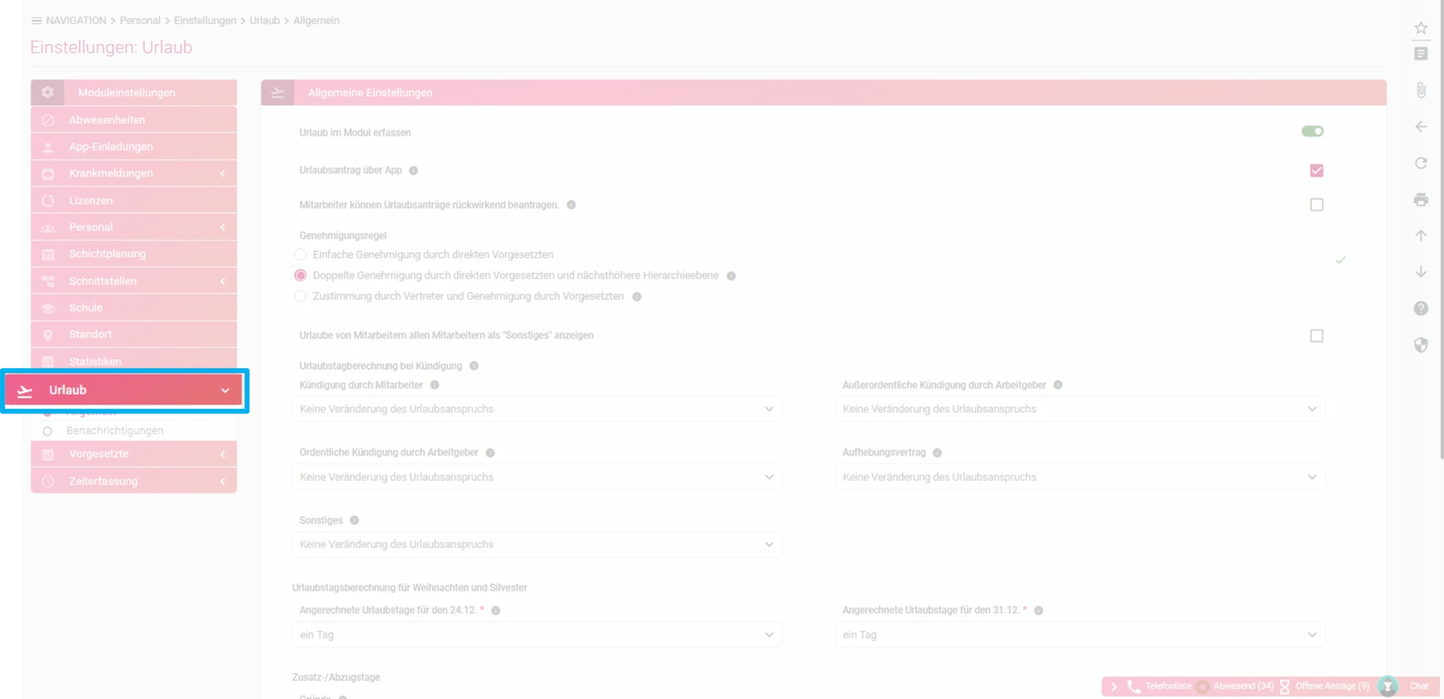Check the 'Sonstiges anzeigen' vacation visibility checkbox
The height and width of the screenshot is (699, 1444).
tap(1316, 336)
